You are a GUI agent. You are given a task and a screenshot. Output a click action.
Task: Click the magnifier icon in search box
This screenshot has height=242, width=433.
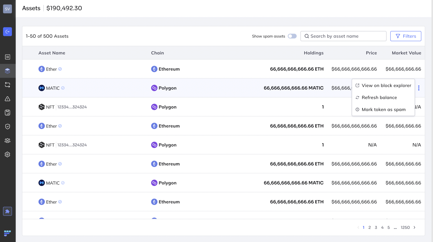[307, 36]
